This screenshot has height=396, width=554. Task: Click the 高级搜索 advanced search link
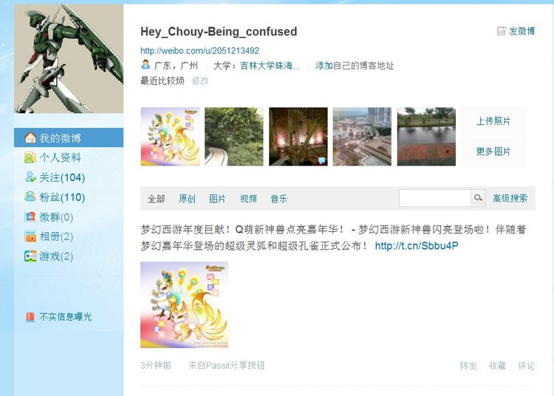coord(510,198)
